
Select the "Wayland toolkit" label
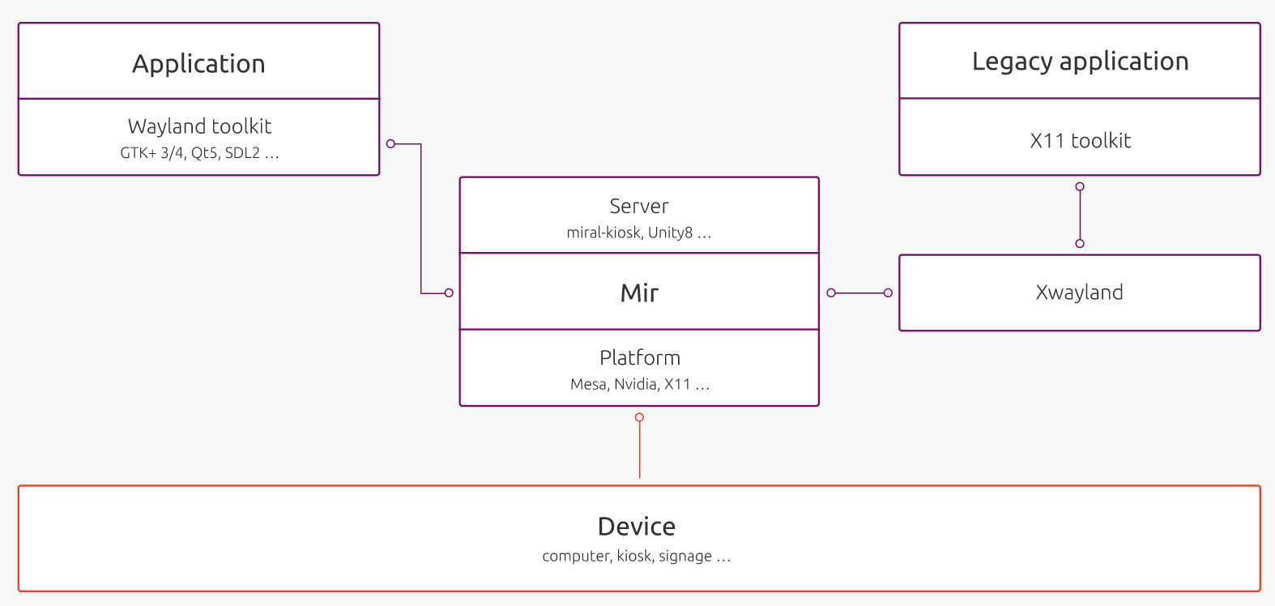click(x=199, y=126)
